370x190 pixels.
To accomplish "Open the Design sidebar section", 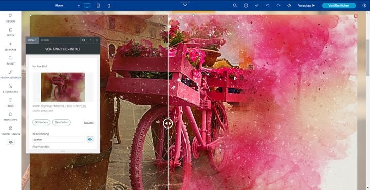I will point(10,18).
